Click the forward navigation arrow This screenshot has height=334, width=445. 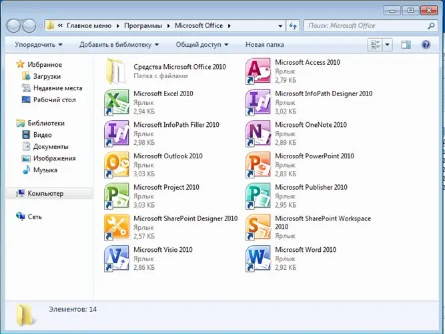29,26
